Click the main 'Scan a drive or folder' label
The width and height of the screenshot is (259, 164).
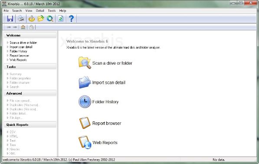pos(112,63)
